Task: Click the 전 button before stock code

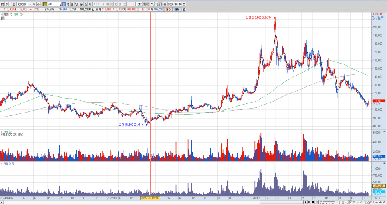Action: coord(14,4)
